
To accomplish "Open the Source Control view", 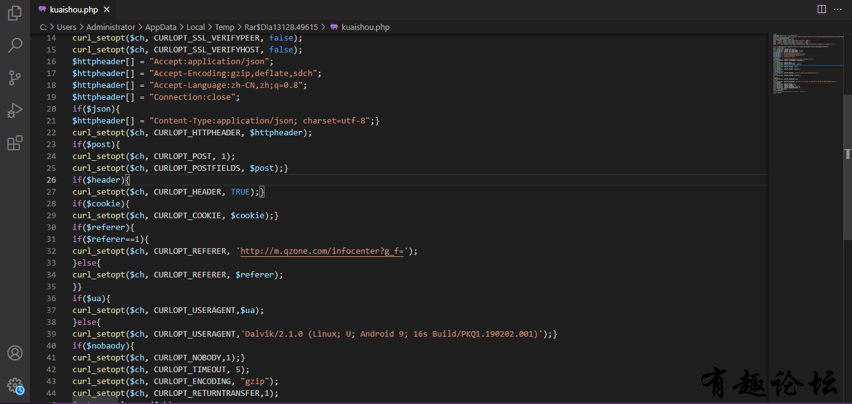I will pos(15,78).
